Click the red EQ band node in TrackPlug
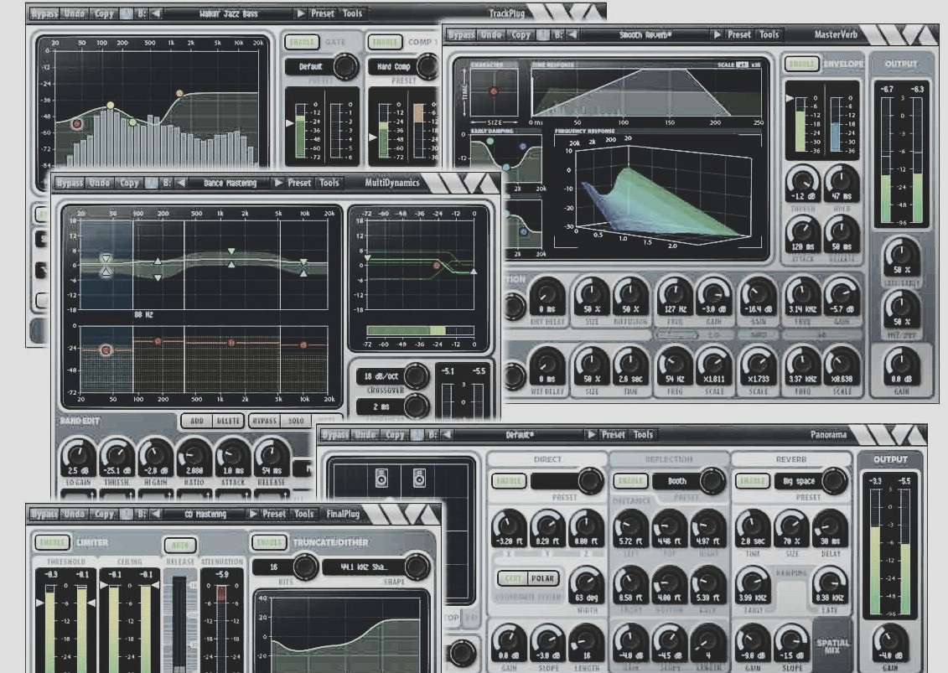Image resolution: width=948 pixels, height=673 pixels. click(77, 124)
